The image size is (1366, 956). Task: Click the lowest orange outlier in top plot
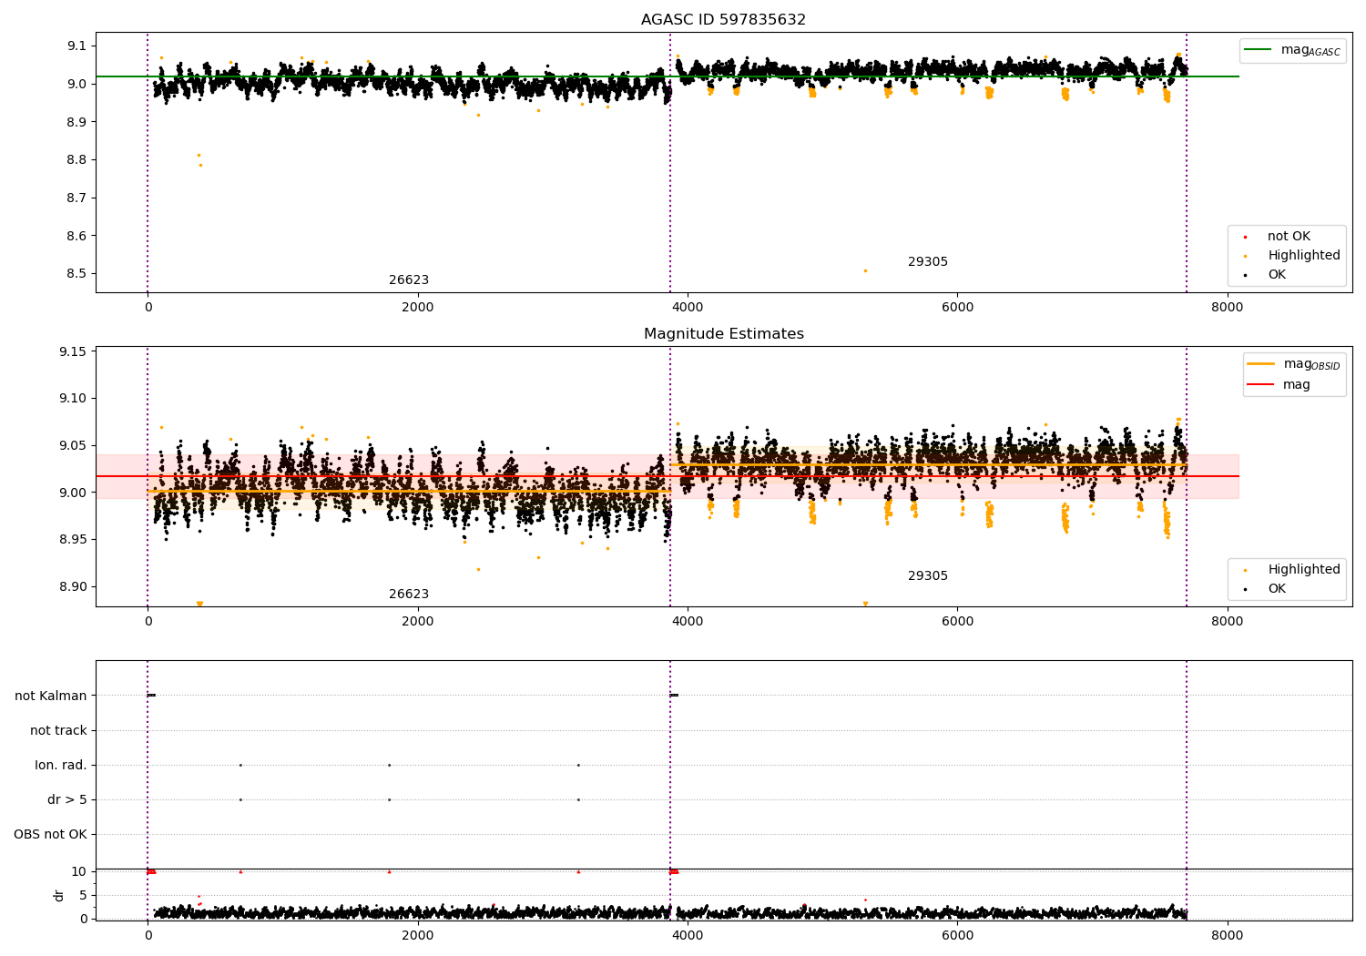pos(865,270)
